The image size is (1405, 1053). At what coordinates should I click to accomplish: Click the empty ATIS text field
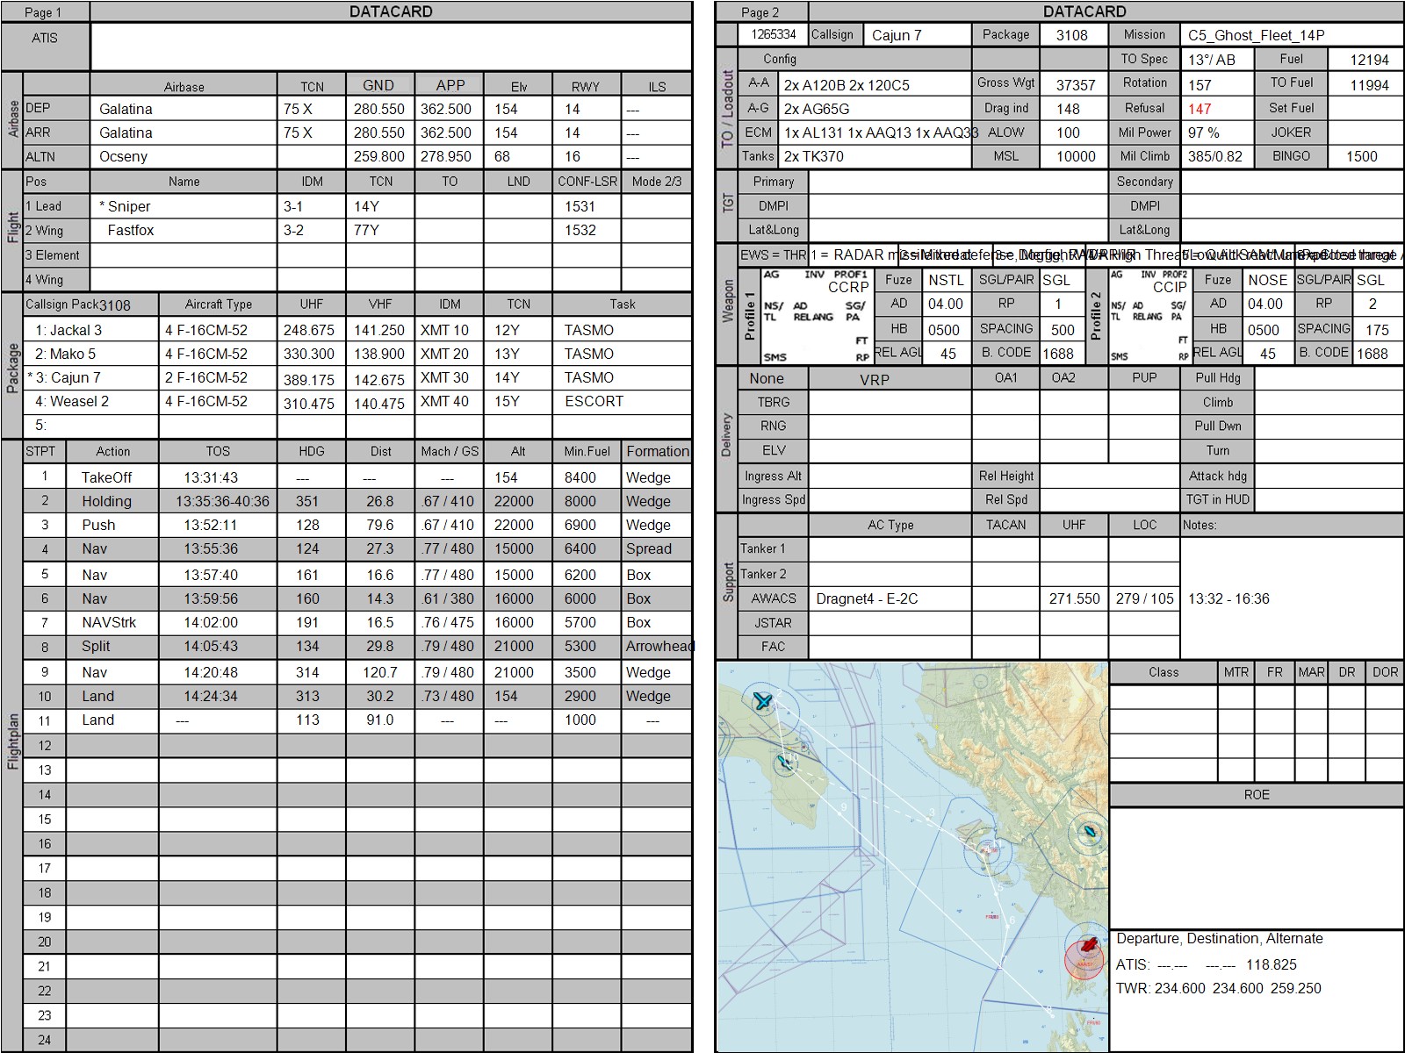point(391,47)
